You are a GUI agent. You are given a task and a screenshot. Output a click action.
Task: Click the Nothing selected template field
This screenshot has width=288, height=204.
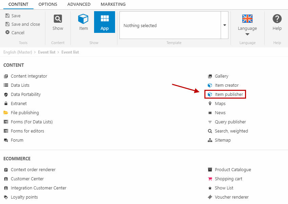click(x=170, y=25)
